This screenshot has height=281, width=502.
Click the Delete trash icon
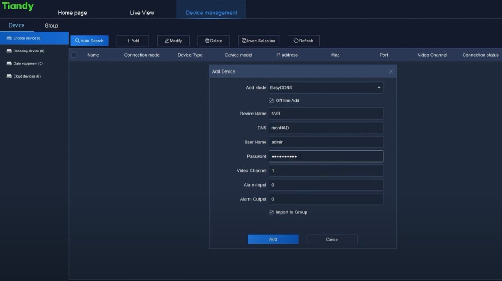[206, 41]
